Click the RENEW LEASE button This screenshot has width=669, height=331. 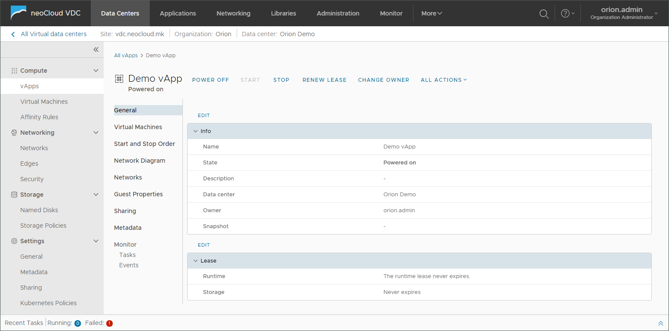click(324, 80)
